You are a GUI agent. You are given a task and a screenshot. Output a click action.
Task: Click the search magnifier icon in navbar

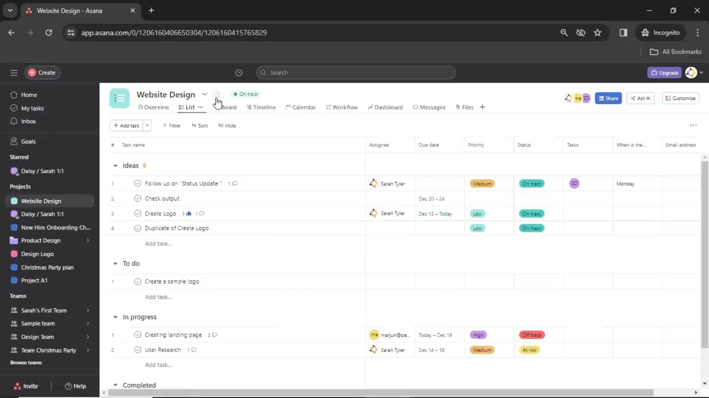click(x=263, y=72)
